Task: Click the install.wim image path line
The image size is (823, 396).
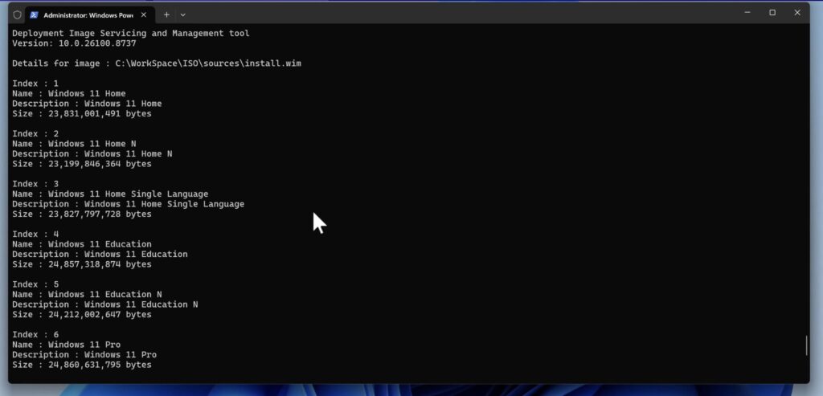Action: pyautogui.click(x=157, y=63)
